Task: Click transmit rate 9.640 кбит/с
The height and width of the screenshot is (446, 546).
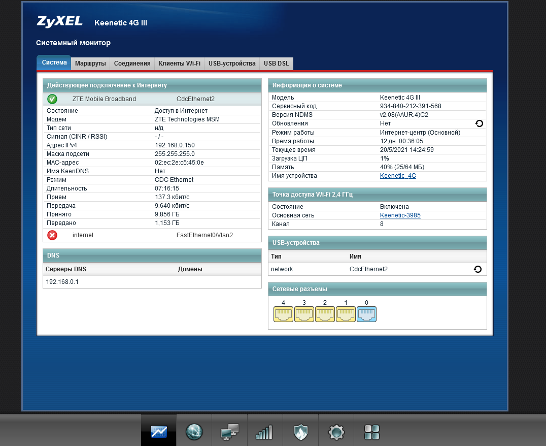Action: (x=172, y=206)
